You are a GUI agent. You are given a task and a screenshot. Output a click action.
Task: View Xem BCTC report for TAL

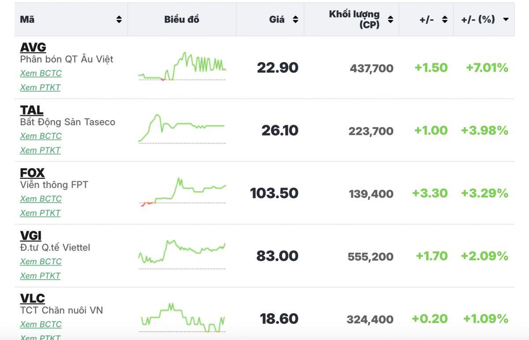coord(41,136)
